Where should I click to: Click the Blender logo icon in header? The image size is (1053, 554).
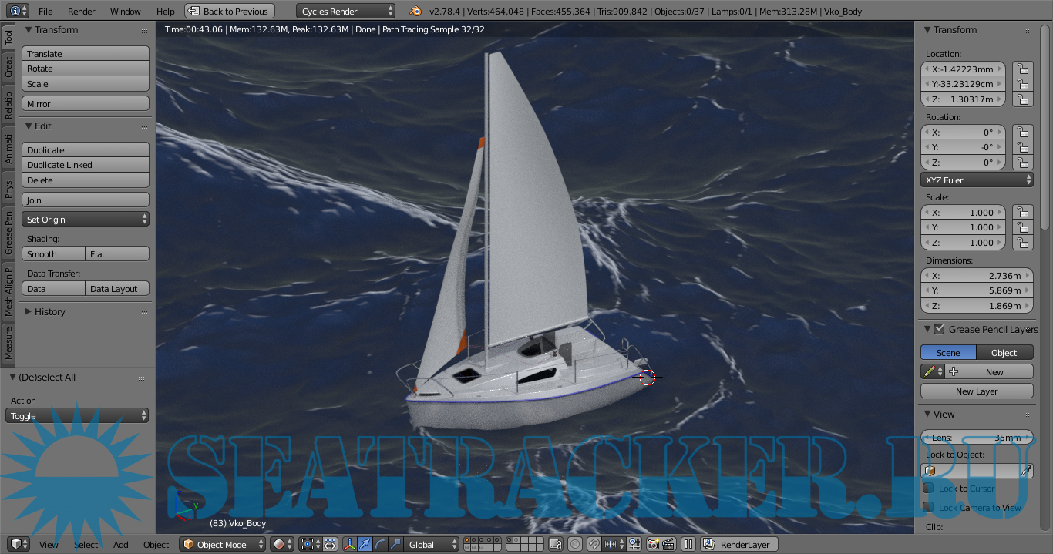tap(415, 12)
